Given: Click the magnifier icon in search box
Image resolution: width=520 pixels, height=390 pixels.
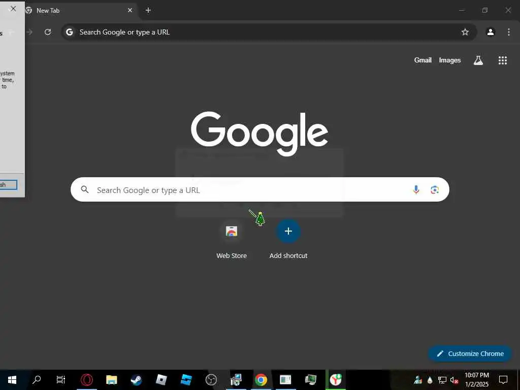Looking at the screenshot, I should [x=85, y=190].
